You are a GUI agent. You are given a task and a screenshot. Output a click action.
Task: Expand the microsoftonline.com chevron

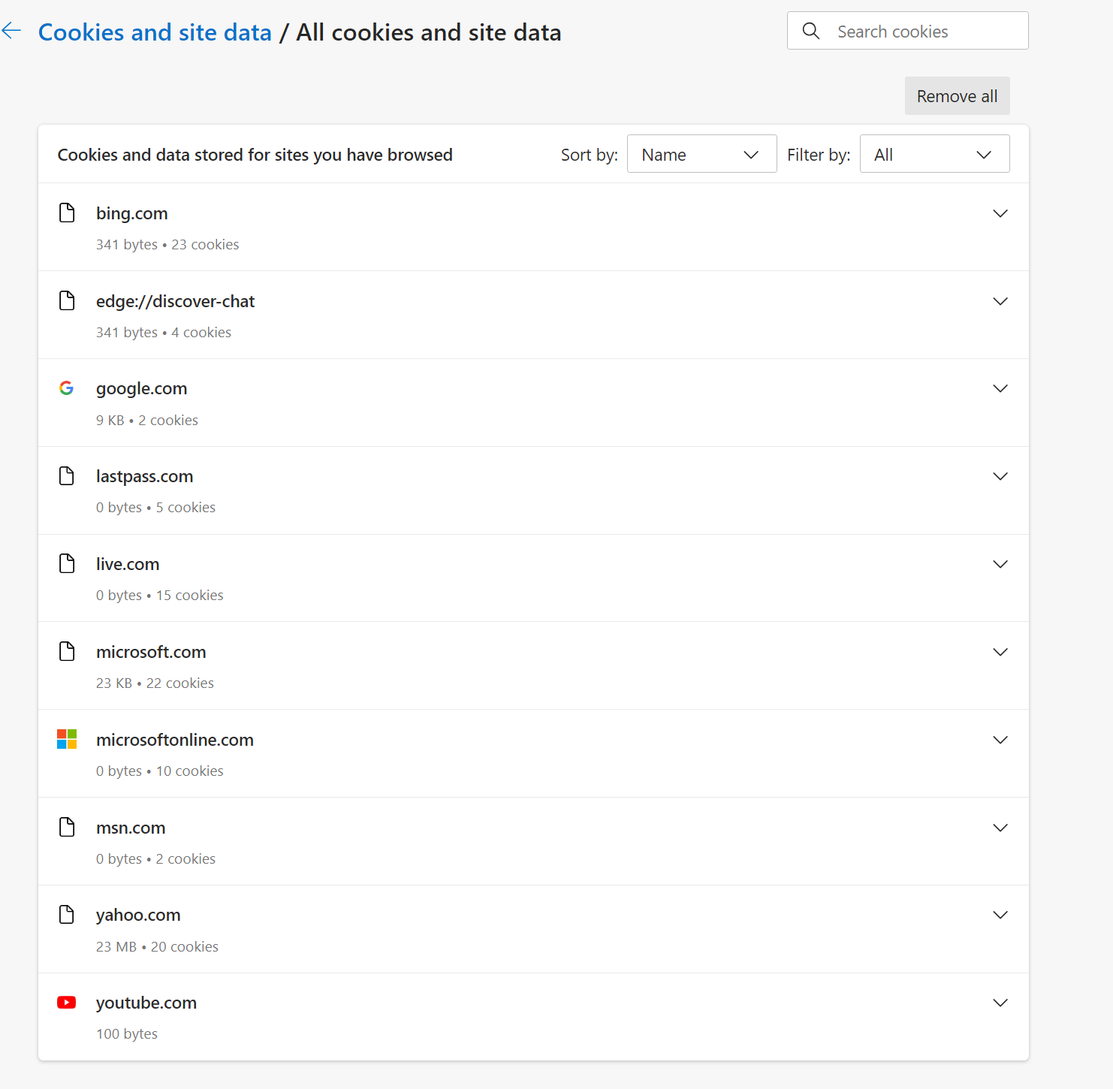(x=1000, y=740)
